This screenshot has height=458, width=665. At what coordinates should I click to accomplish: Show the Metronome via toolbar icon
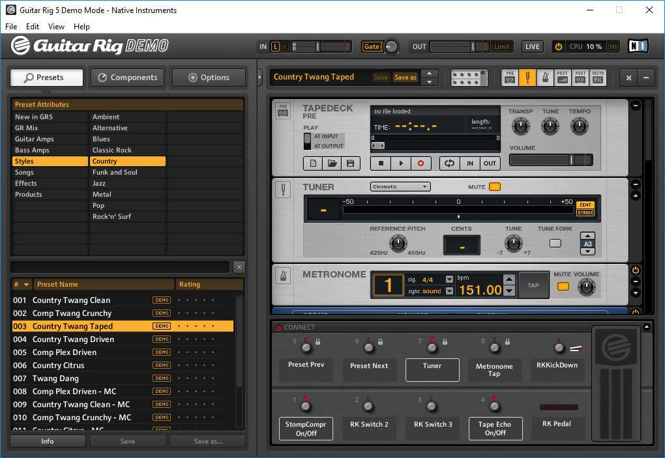coord(545,78)
